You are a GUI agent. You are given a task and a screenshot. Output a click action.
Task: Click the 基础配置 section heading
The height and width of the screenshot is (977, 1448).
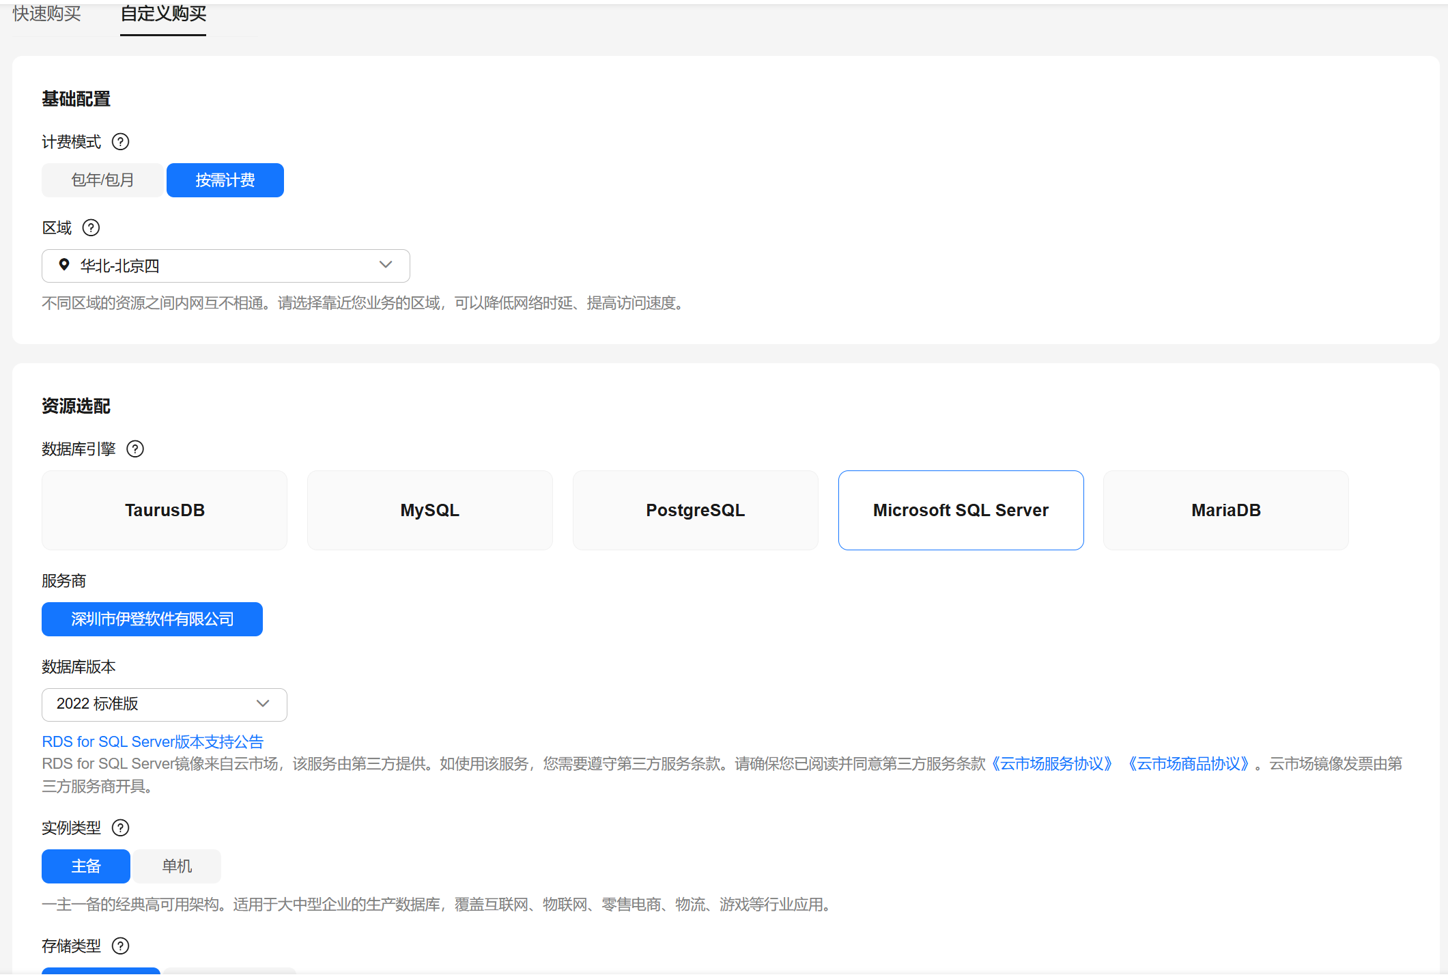click(x=76, y=99)
